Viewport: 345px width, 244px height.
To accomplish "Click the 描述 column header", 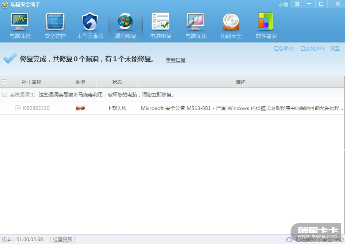I will tap(241, 82).
